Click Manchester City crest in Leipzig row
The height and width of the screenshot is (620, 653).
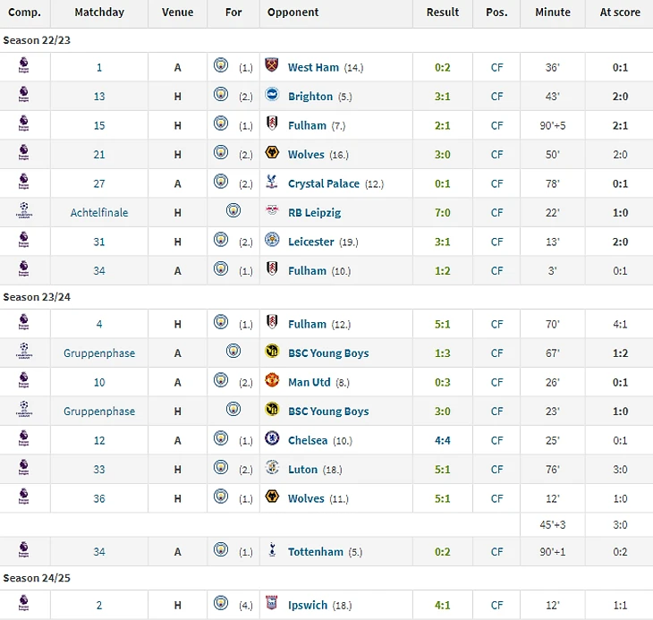[x=233, y=210]
